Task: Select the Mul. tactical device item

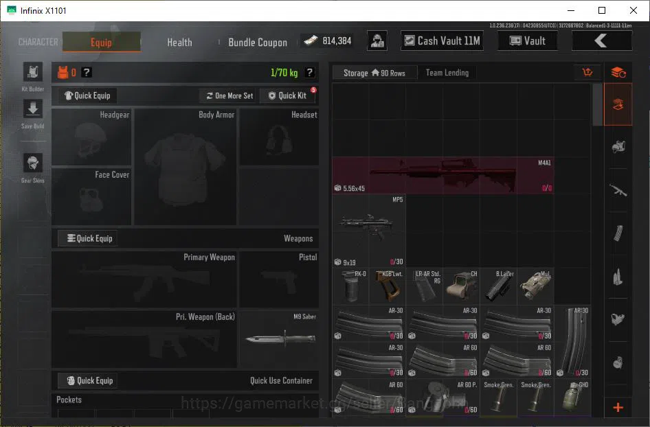Action: click(x=535, y=286)
